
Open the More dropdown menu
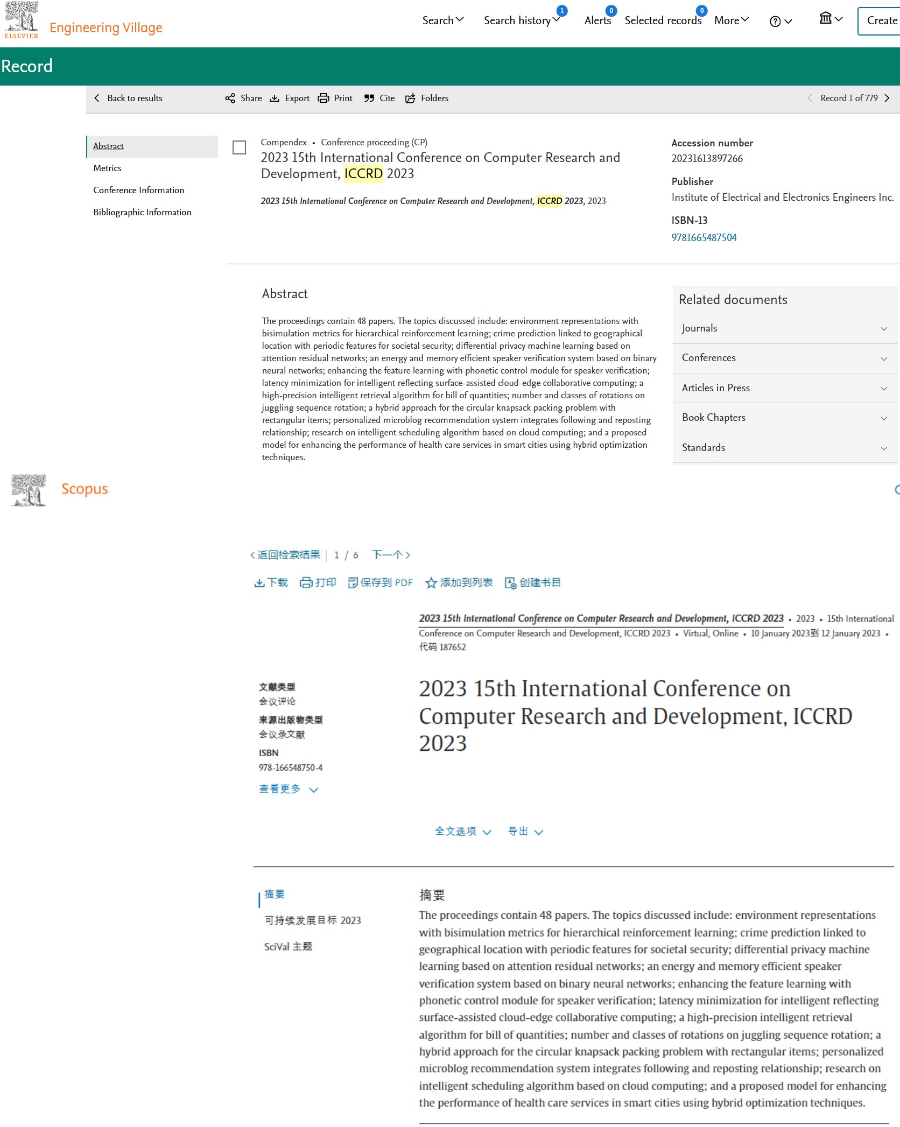point(732,20)
